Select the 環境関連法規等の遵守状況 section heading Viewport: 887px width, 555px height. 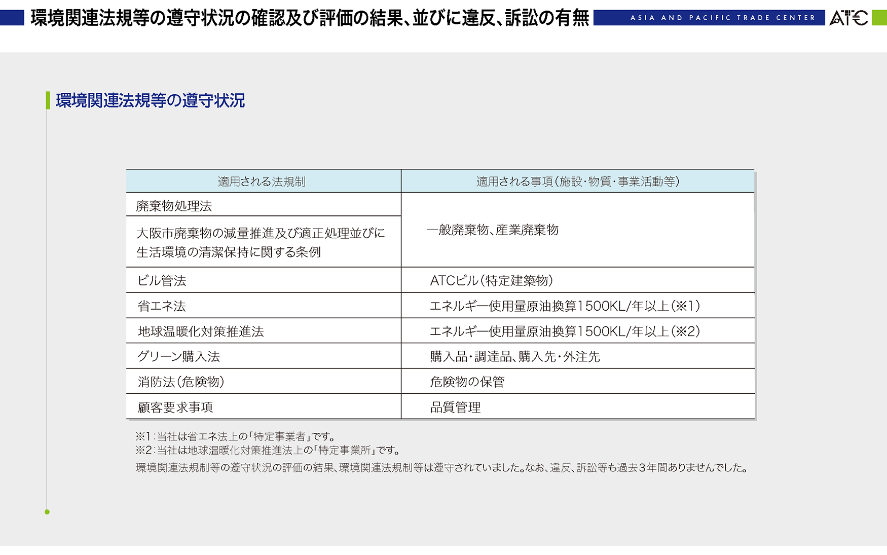pyautogui.click(x=150, y=100)
